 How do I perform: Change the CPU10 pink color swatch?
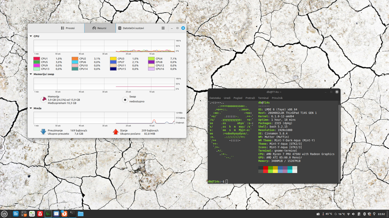75,65
